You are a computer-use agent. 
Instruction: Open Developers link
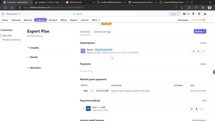tap(183, 20)
